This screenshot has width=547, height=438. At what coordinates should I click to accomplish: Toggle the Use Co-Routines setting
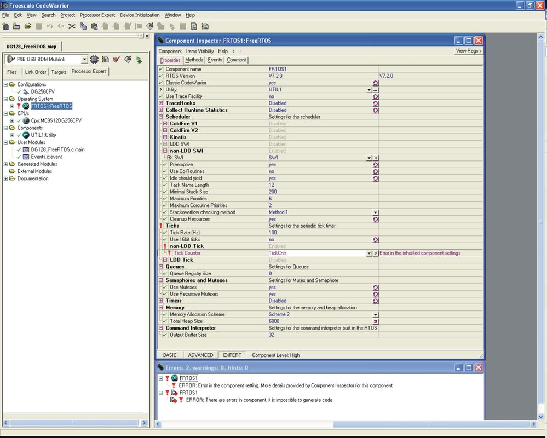[376, 171]
